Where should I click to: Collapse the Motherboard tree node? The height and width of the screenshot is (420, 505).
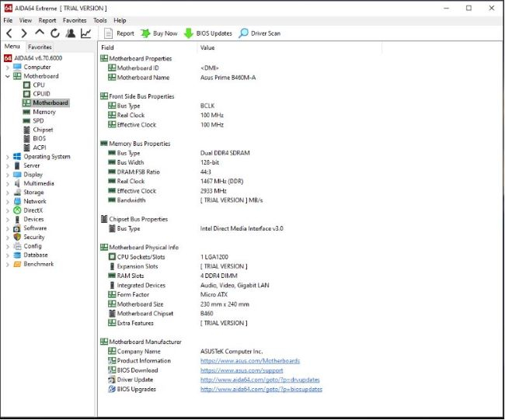tap(8, 76)
